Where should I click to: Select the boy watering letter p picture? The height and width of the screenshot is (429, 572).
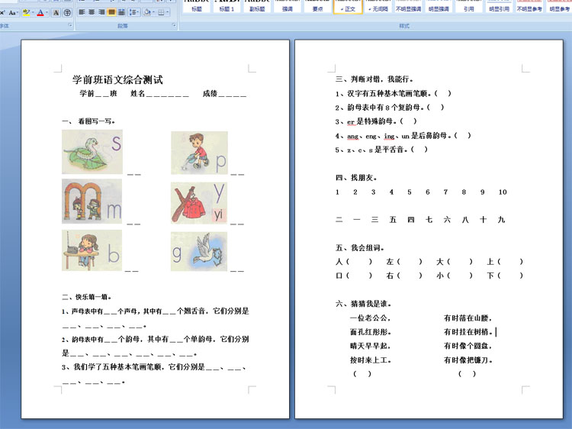(x=199, y=153)
